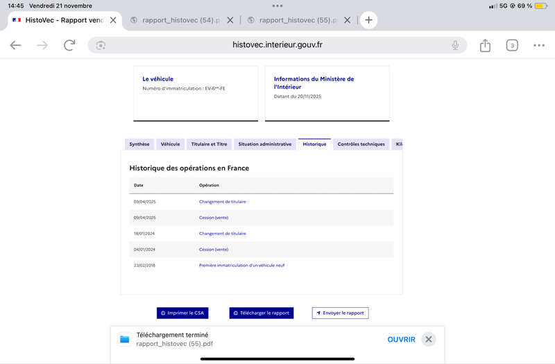Tap OUVRIR to open downloaded PDF

pos(401,339)
